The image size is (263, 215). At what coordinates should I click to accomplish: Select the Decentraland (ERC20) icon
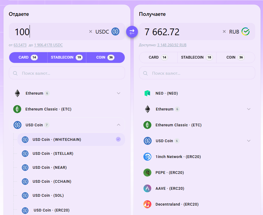147,204
